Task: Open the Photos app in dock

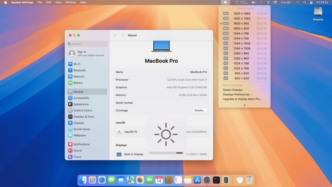Action: (x=140, y=180)
